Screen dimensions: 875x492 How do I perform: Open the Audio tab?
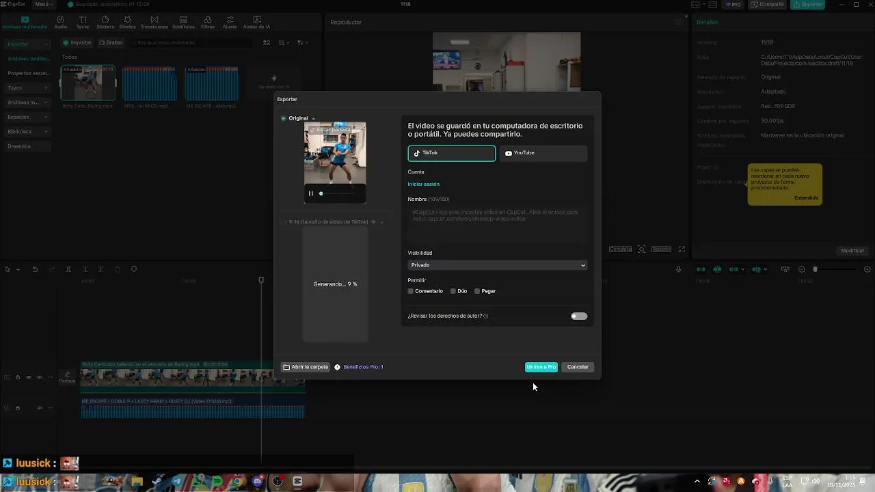pyautogui.click(x=60, y=23)
